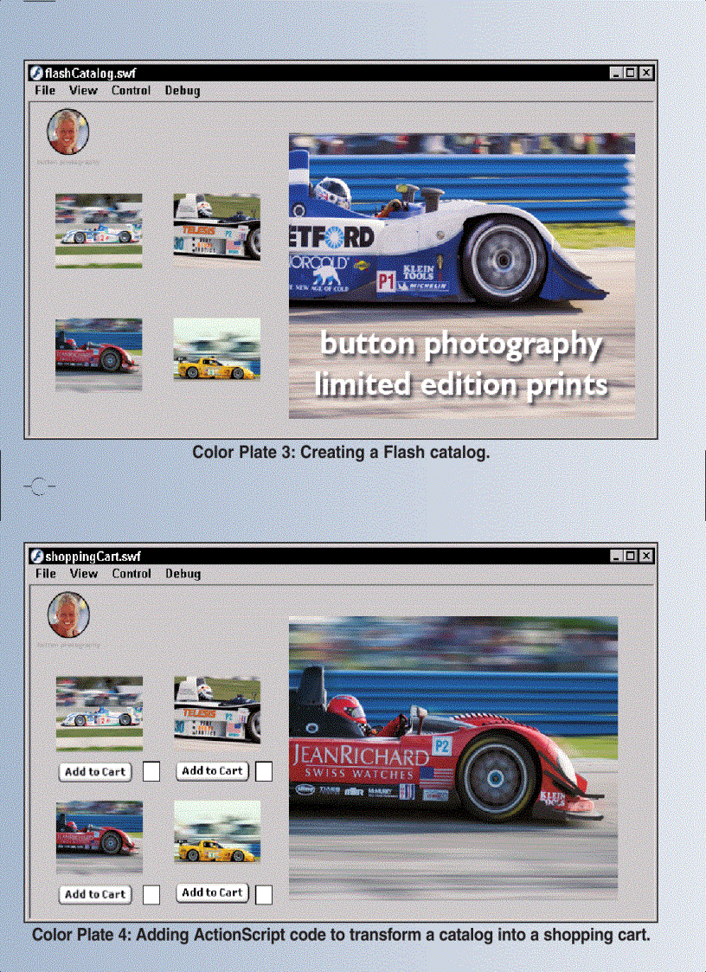The image size is (706, 972).
Task: Select the red JeanRichard car thumbnail in the catalog
Action: [x=98, y=352]
